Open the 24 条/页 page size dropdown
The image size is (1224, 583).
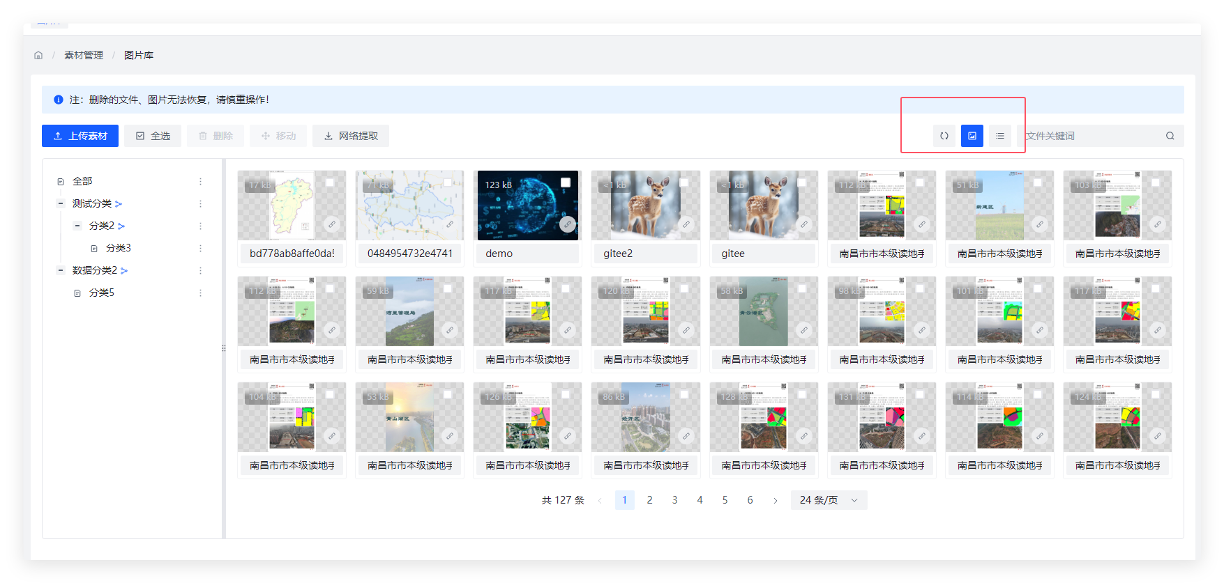(x=829, y=500)
